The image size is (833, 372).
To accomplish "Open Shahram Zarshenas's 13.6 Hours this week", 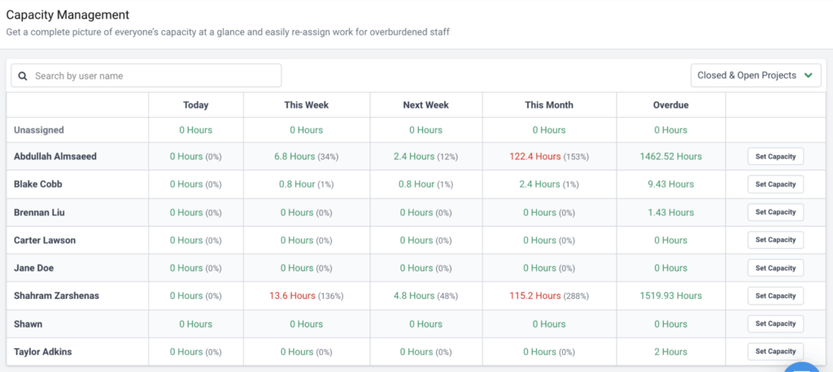I will pos(291,296).
